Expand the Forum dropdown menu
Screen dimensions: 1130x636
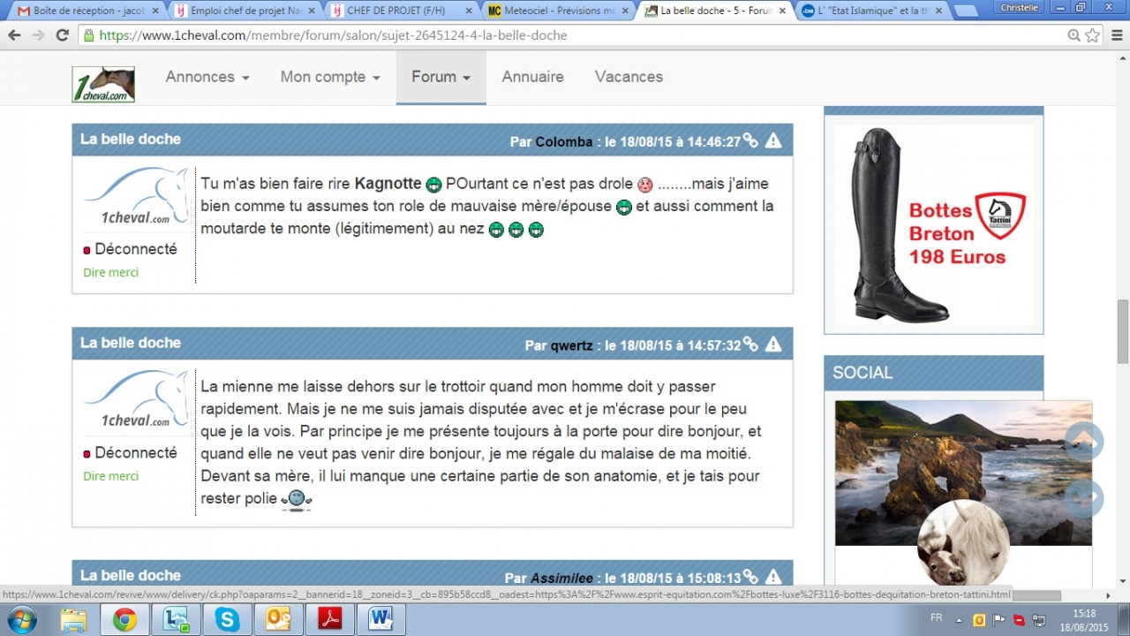(441, 77)
